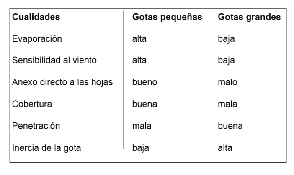Click the Evaporación row label
Screen dimensions: 294x175
coord(37,39)
